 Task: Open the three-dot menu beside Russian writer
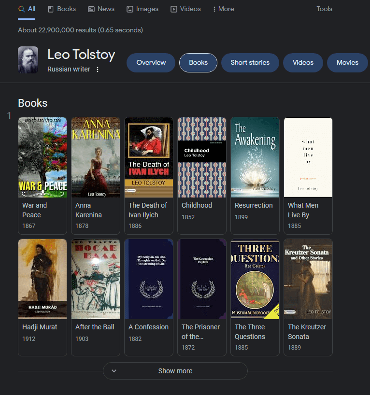click(x=98, y=69)
